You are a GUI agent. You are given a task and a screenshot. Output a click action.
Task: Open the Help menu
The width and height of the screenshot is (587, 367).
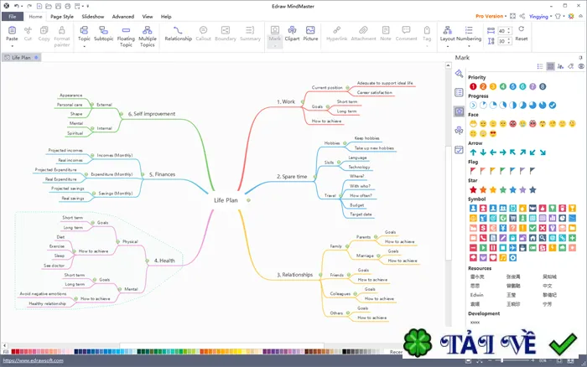166,17
